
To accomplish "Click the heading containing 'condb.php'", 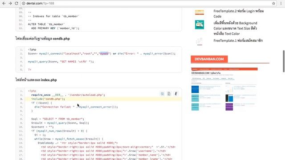I will (x=43, y=39).
